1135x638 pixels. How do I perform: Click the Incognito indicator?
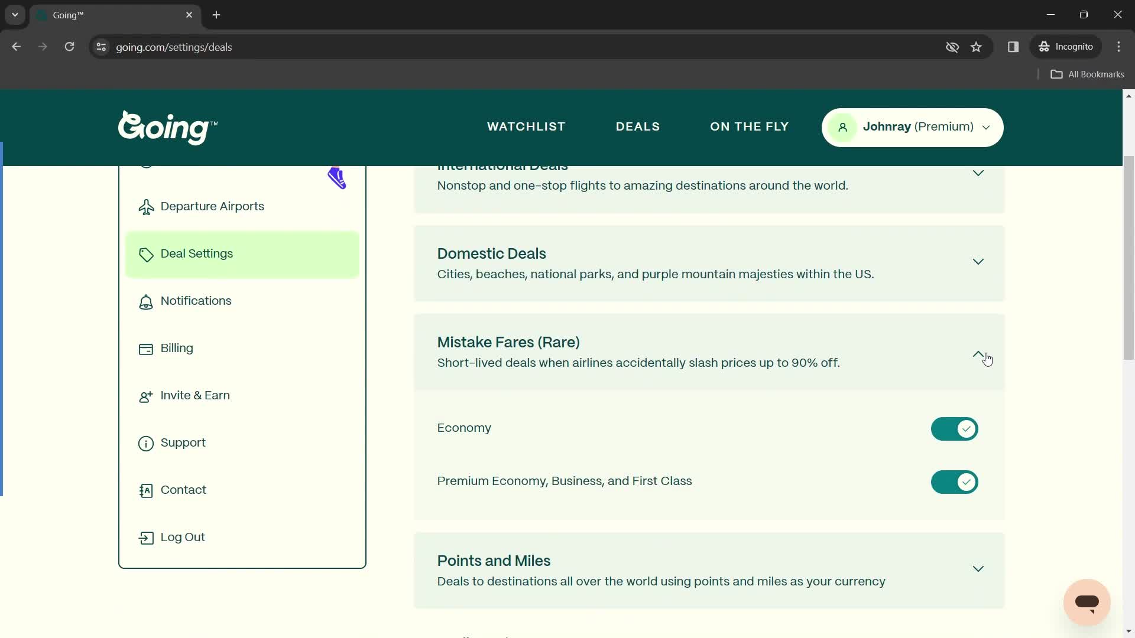(x=1066, y=47)
